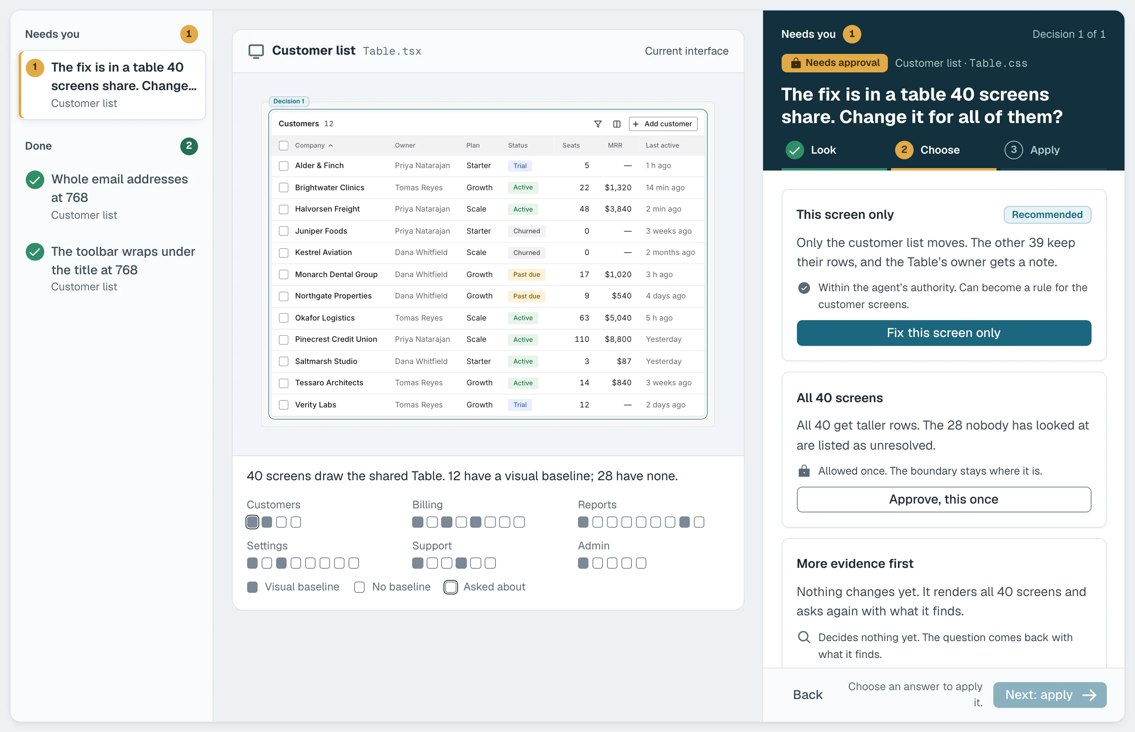Click the first Customers screen square
The height and width of the screenshot is (732, 1135).
pyautogui.click(x=253, y=522)
